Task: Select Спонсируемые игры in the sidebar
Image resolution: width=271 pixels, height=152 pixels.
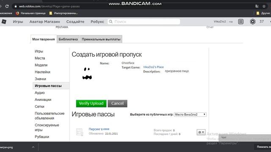Action: [x=47, y=128]
